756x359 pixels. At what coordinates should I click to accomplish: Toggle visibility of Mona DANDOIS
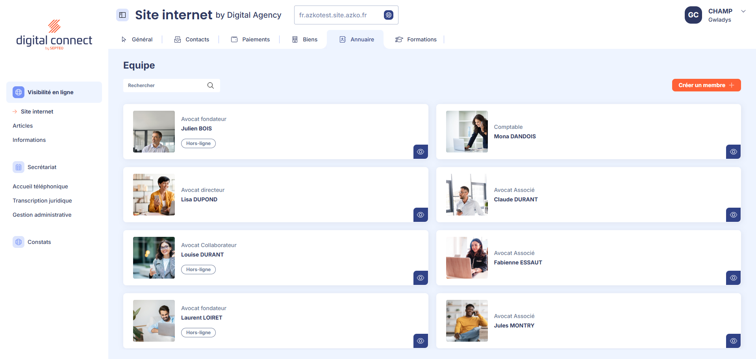(733, 152)
